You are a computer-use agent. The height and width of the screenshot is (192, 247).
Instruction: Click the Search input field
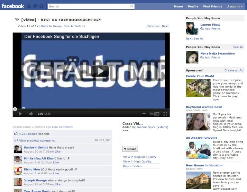(x=88, y=6)
